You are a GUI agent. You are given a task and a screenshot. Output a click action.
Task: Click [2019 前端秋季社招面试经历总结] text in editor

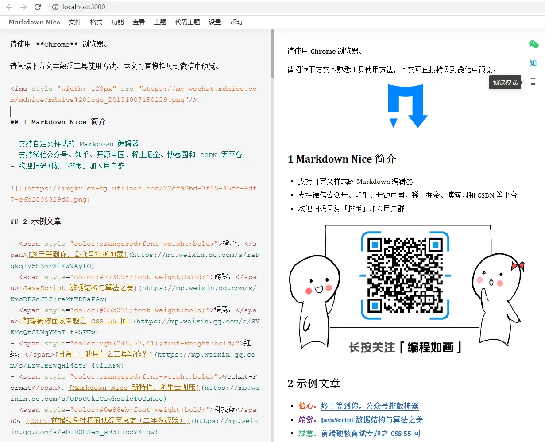pos(108,421)
